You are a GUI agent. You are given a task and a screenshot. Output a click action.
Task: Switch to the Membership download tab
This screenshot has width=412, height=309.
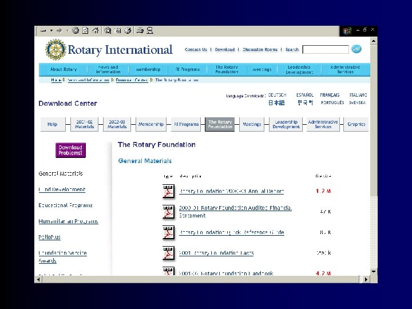coord(151,124)
